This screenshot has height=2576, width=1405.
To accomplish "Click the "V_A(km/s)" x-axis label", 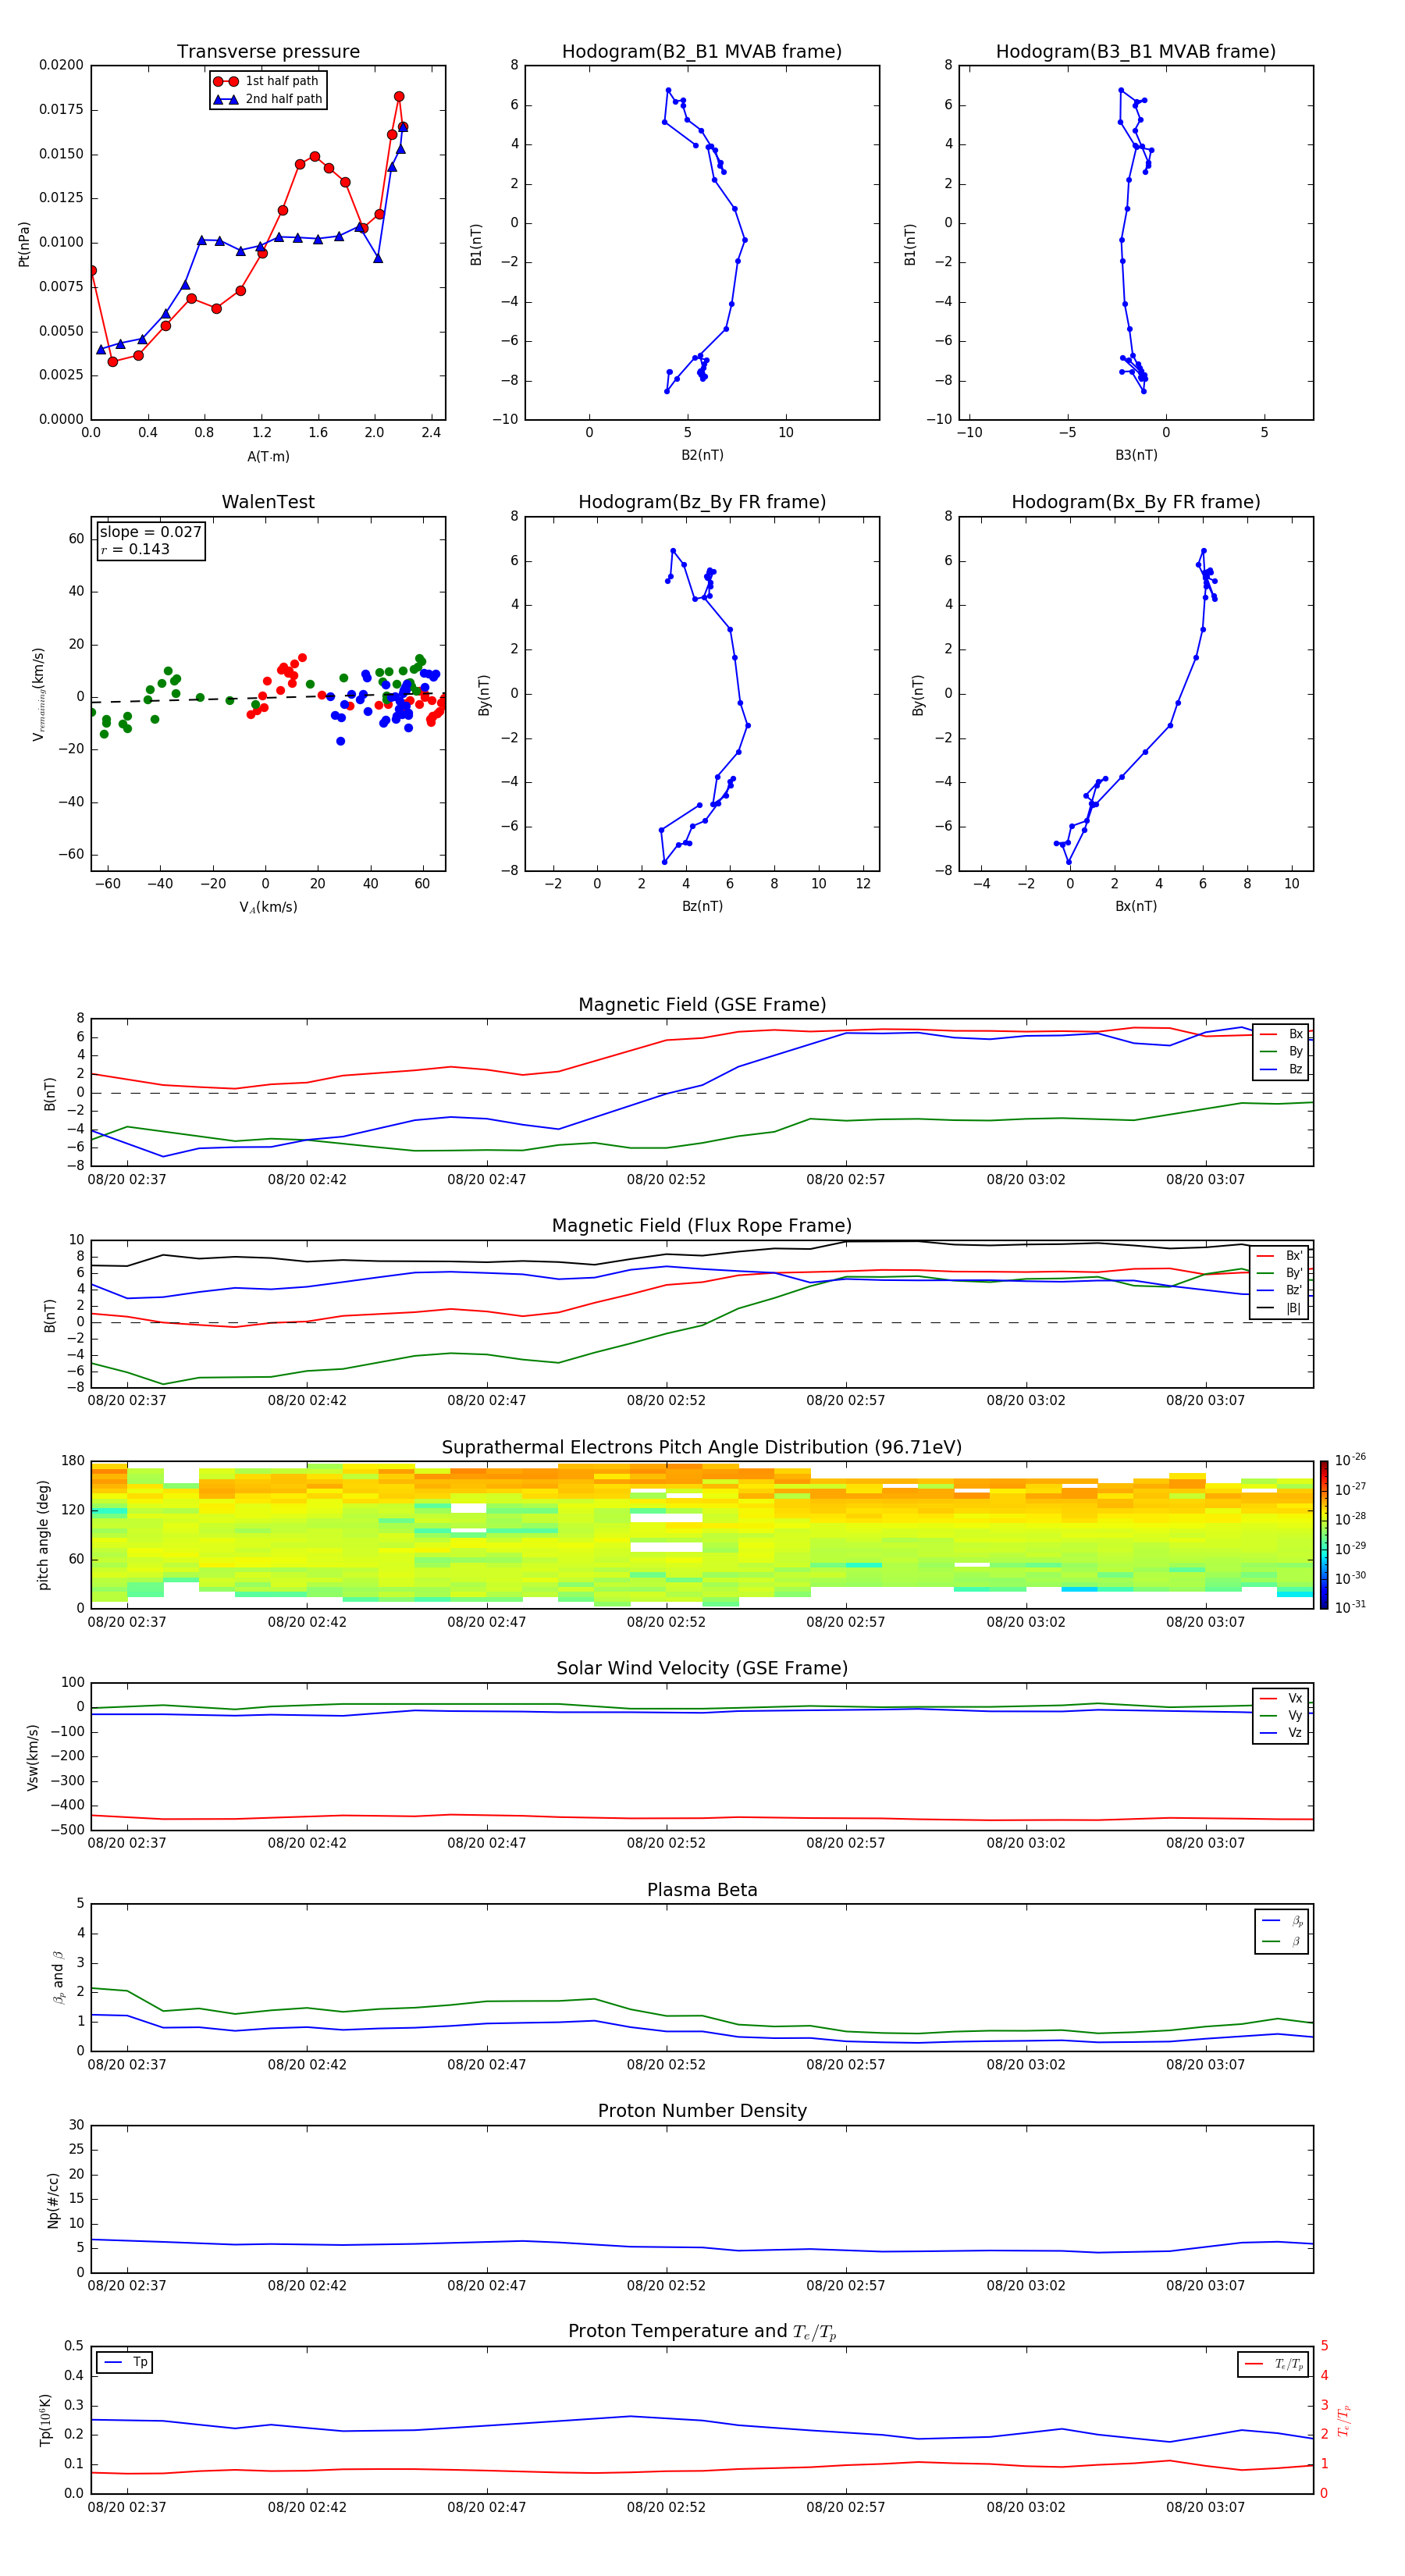I will pyautogui.click(x=268, y=907).
